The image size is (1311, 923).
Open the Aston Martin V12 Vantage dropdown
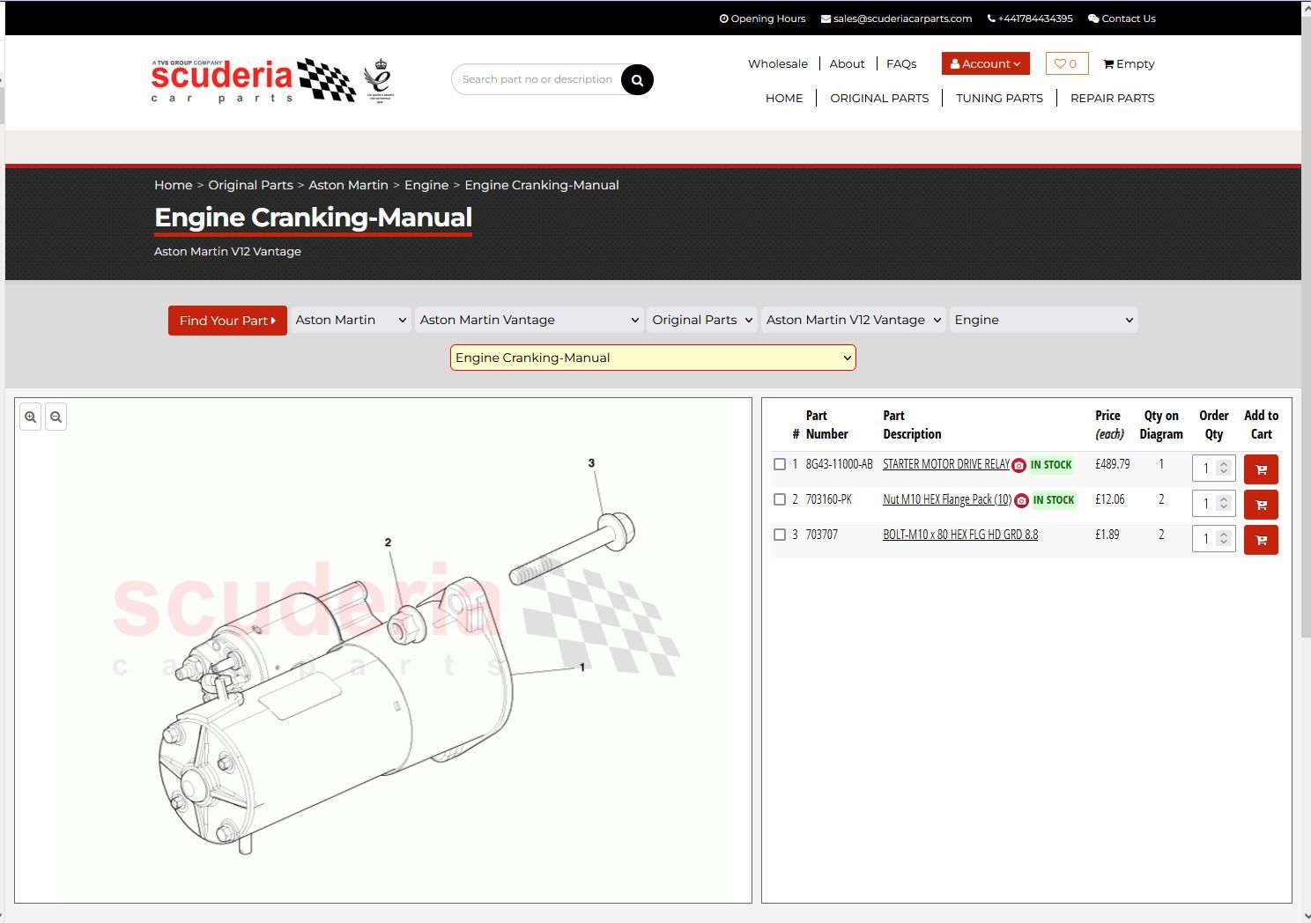coord(853,320)
